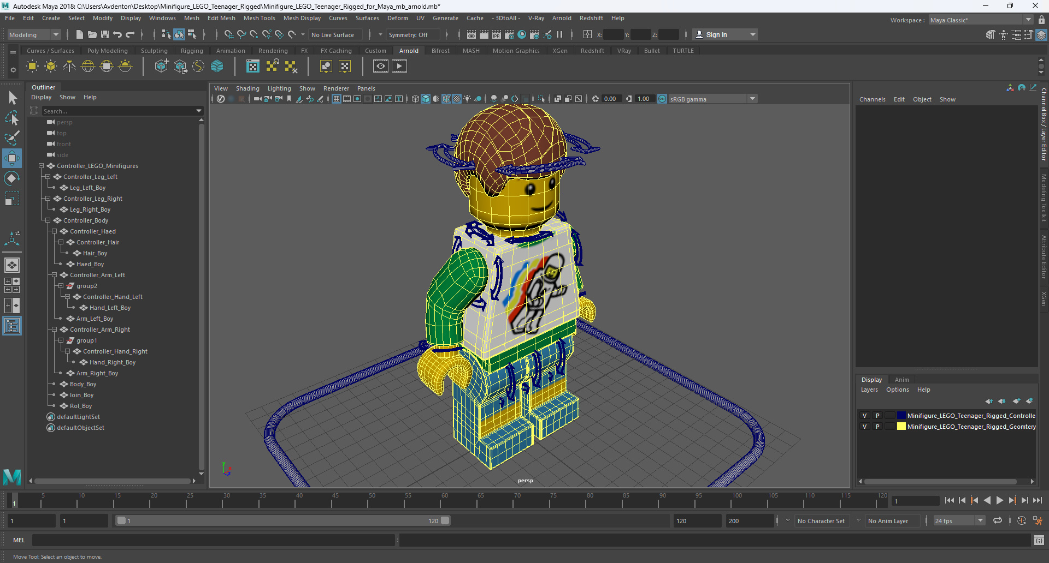Click No Live Surface field
This screenshot has width=1049, height=563.
(x=336, y=35)
